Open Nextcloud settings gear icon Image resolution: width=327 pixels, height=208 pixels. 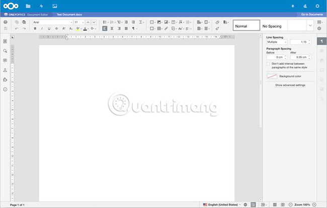(x=317, y=6)
